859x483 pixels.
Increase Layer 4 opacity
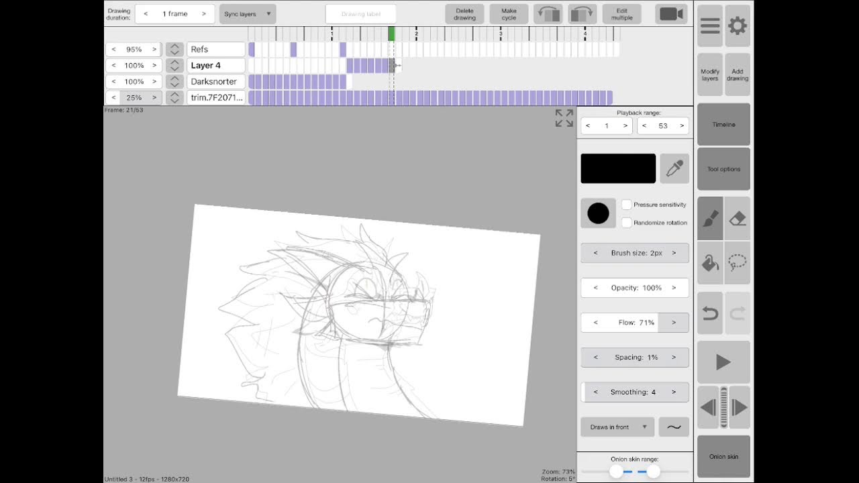tap(154, 65)
